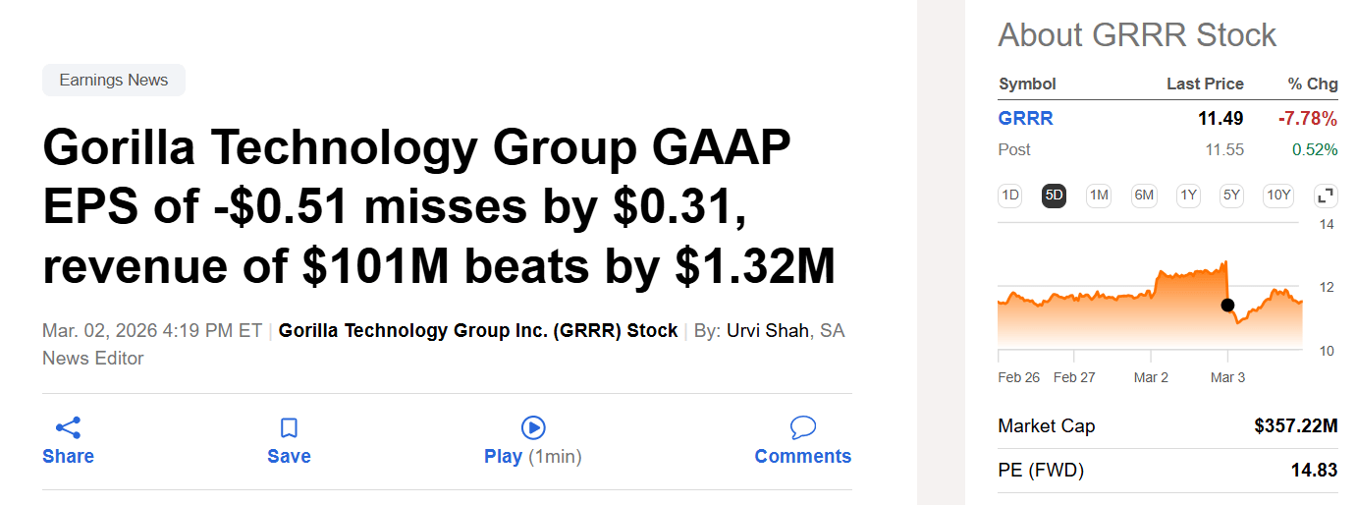Image resolution: width=1356 pixels, height=505 pixels.
Task: Open Gorilla Technology Group Inc. stock link
Action: tap(478, 331)
